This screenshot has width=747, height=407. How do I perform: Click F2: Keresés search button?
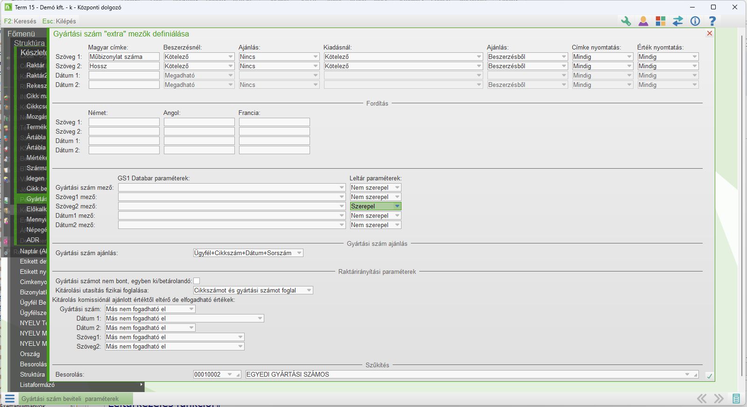20,21
